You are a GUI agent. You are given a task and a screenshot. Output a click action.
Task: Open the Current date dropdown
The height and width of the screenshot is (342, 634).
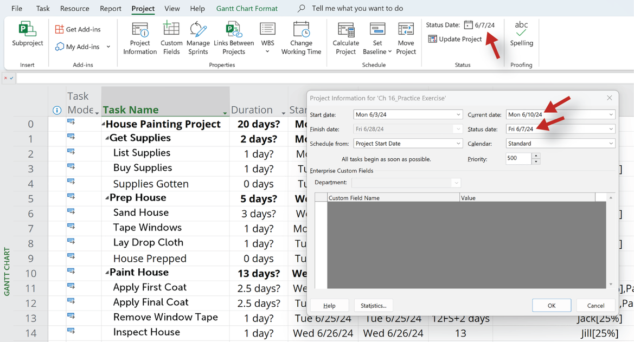point(611,114)
